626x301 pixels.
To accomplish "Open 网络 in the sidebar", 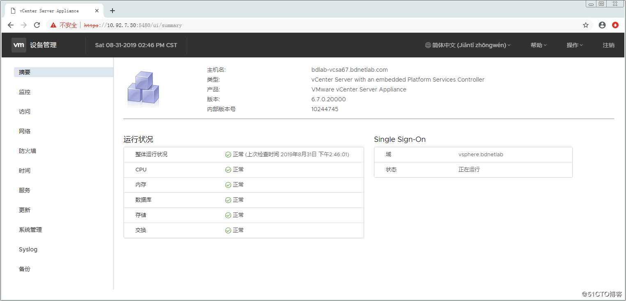I will (x=25, y=131).
